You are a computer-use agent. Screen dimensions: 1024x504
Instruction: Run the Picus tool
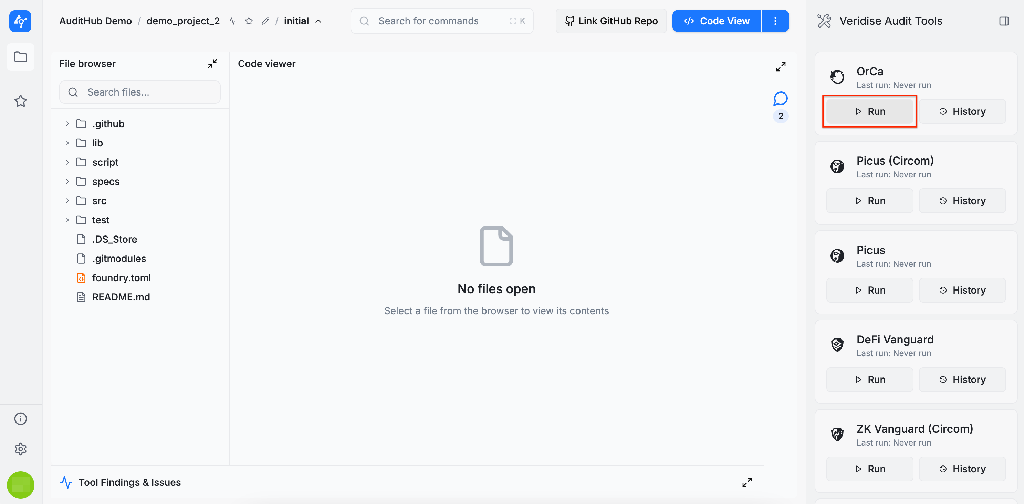coord(870,290)
